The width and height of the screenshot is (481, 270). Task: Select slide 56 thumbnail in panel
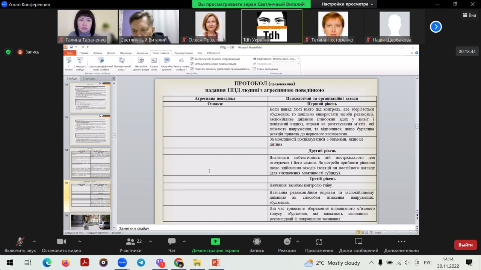pos(90,222)
